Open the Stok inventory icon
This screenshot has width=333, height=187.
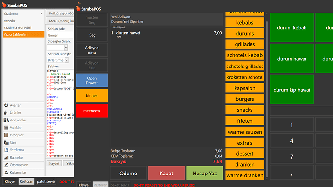point(6,143)
